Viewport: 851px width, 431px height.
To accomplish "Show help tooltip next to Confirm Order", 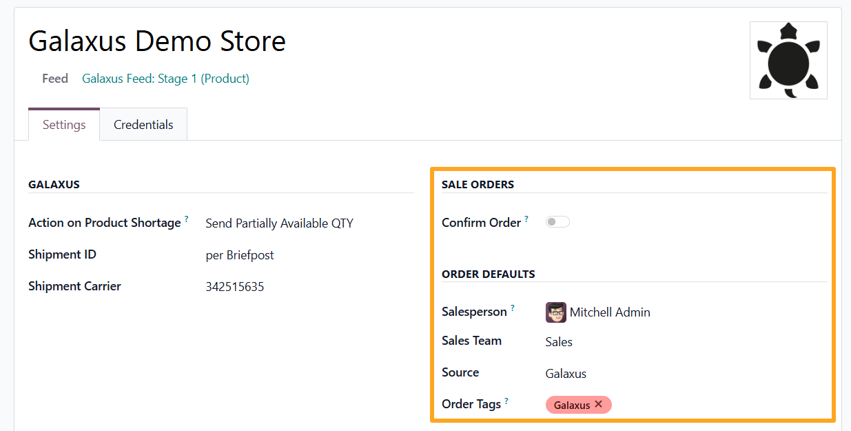I will click(x=526, y=219).
